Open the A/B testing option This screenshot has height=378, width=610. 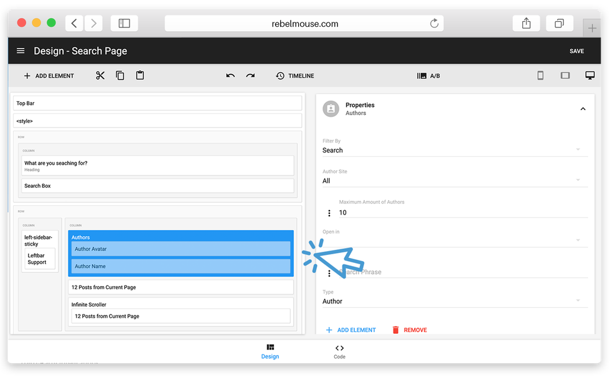[428, 76]
